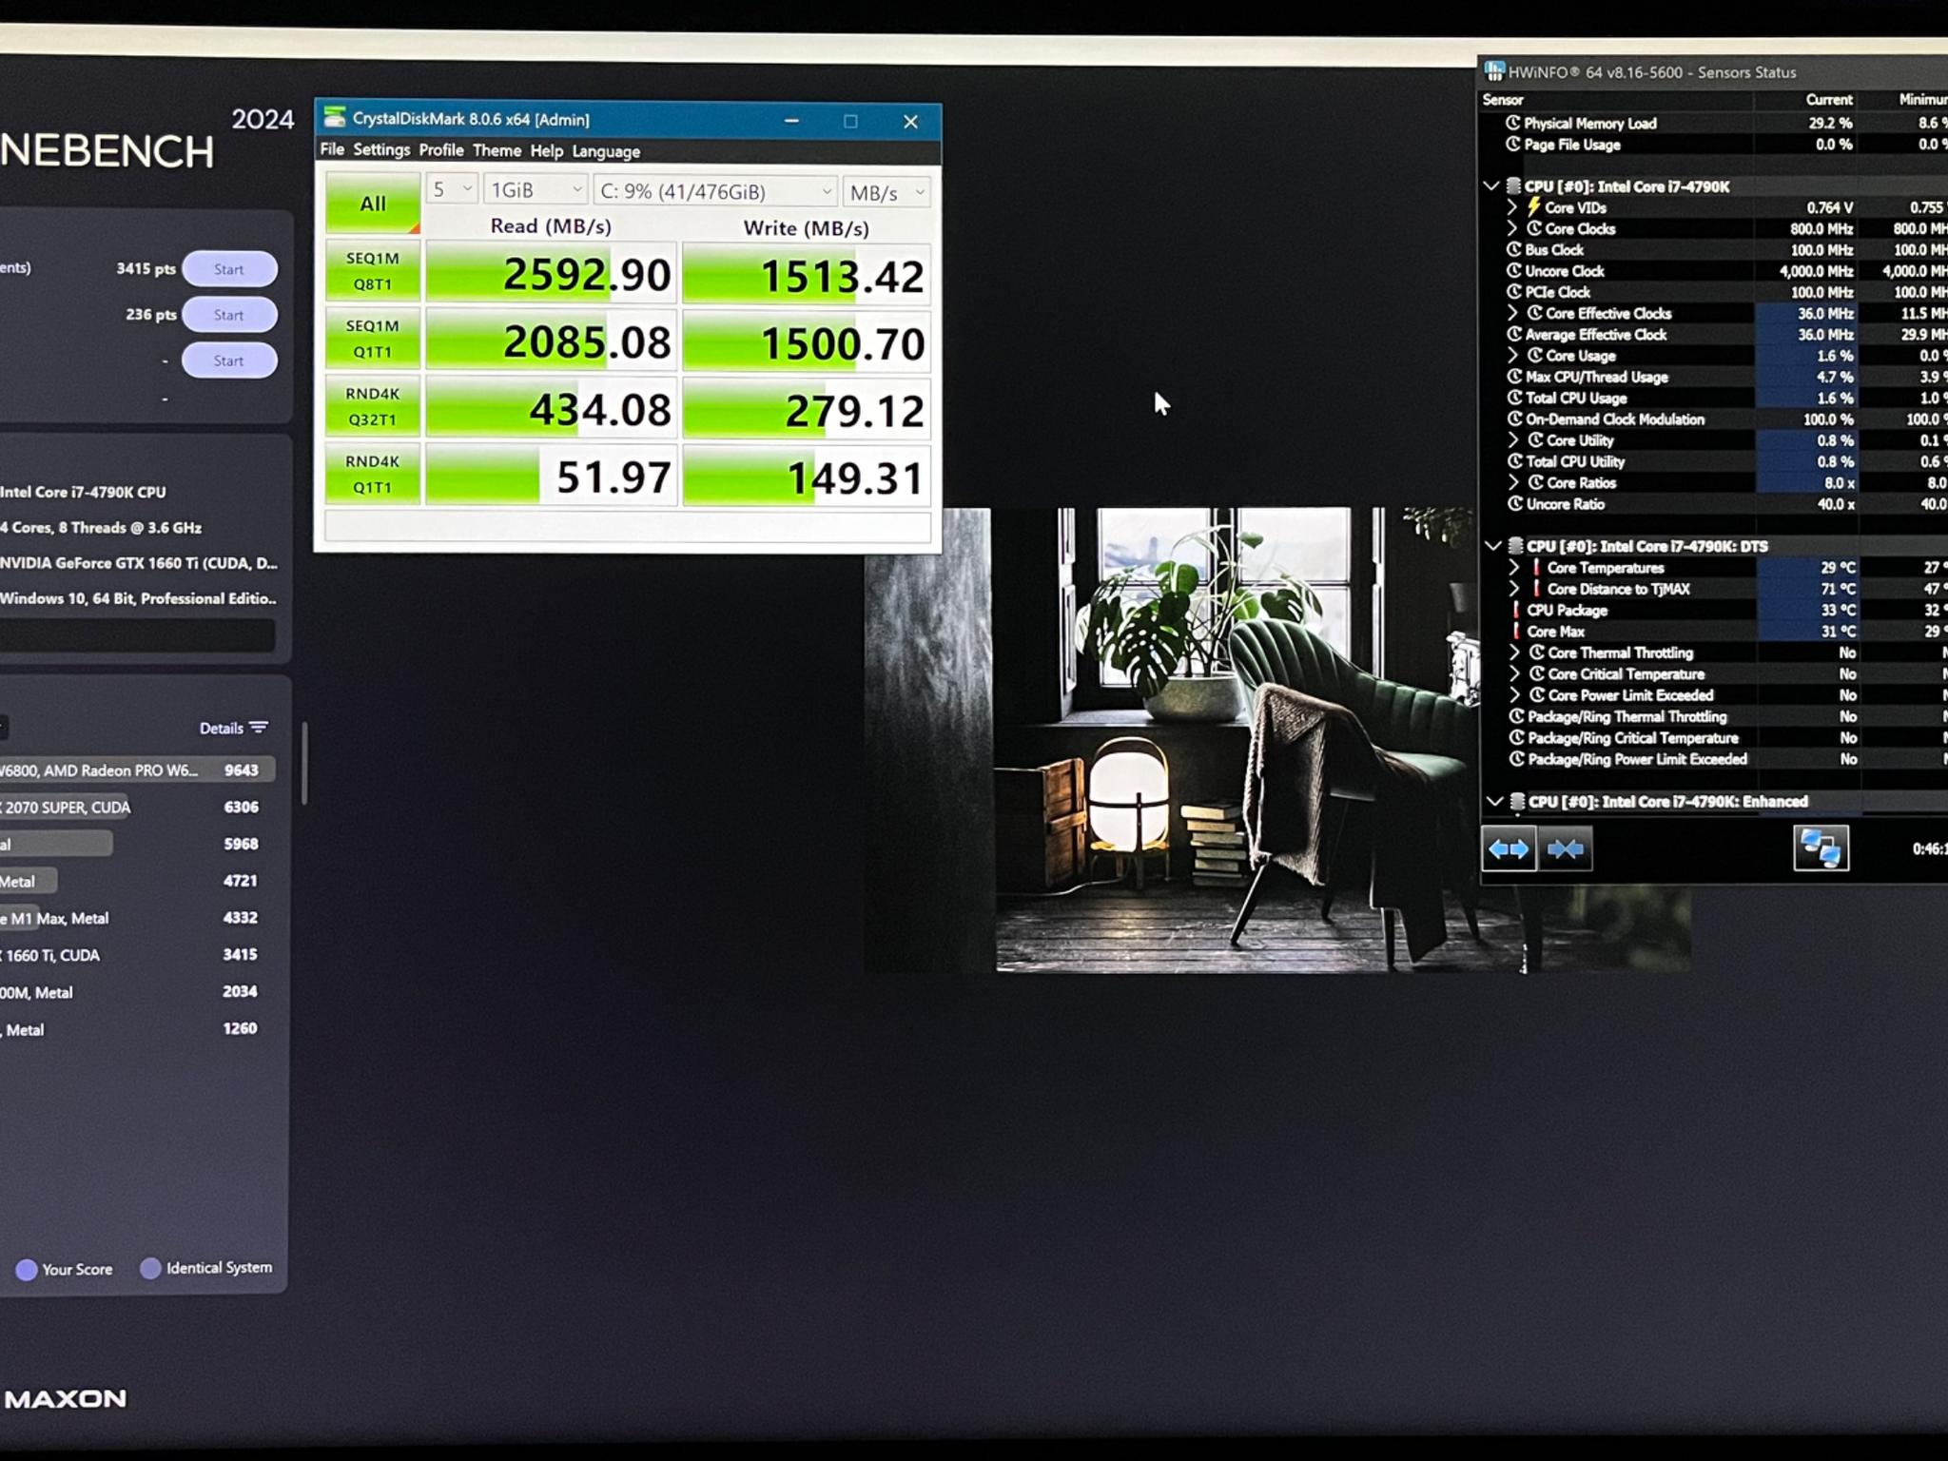Screen dimensions: 1948x1461
Task: Expand the Core Distance to TjMAX row
Action: (1514, 589)
